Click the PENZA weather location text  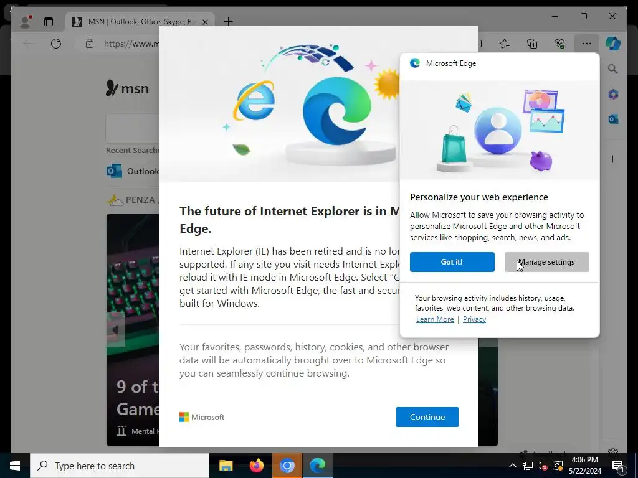[x=140, y=200]
